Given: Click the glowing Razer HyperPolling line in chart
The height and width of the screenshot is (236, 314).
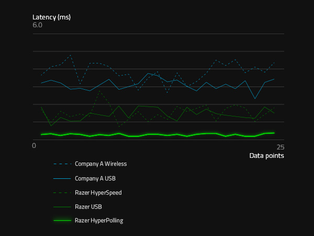Looking at the screenshot, I should click(x=157, y=135).
